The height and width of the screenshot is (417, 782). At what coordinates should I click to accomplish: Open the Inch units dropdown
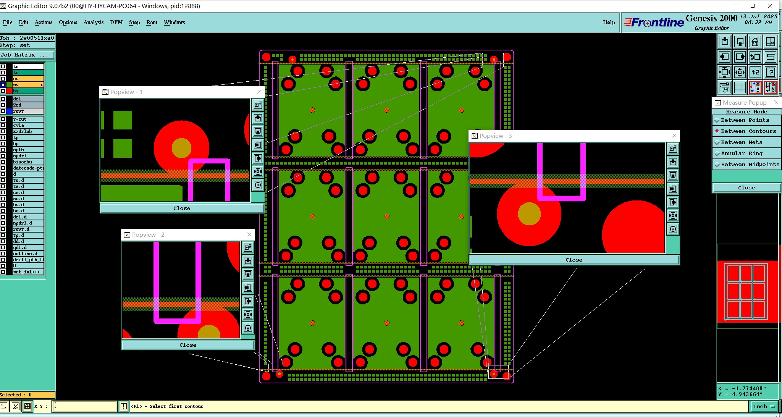click(764, 406)
